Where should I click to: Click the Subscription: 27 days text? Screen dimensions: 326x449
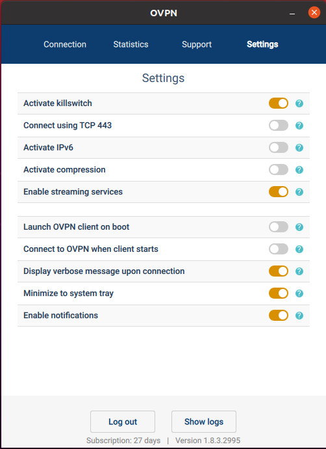click(x=123, y=441)
